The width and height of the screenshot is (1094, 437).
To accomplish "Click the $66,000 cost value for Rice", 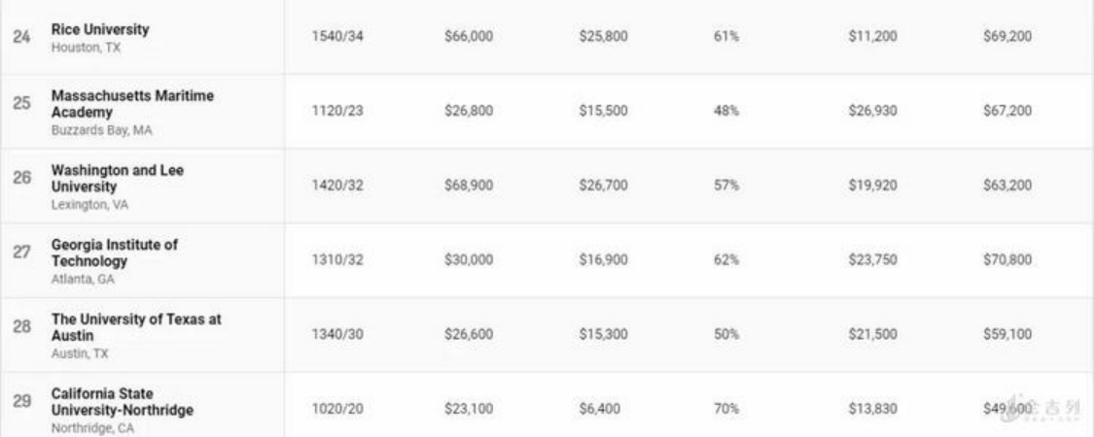I will (468, 37).
